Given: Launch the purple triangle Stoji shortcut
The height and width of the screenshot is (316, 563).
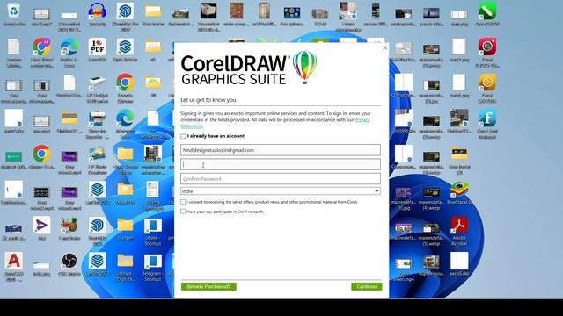Looking at the screenshot, I should tap(41, 226).
